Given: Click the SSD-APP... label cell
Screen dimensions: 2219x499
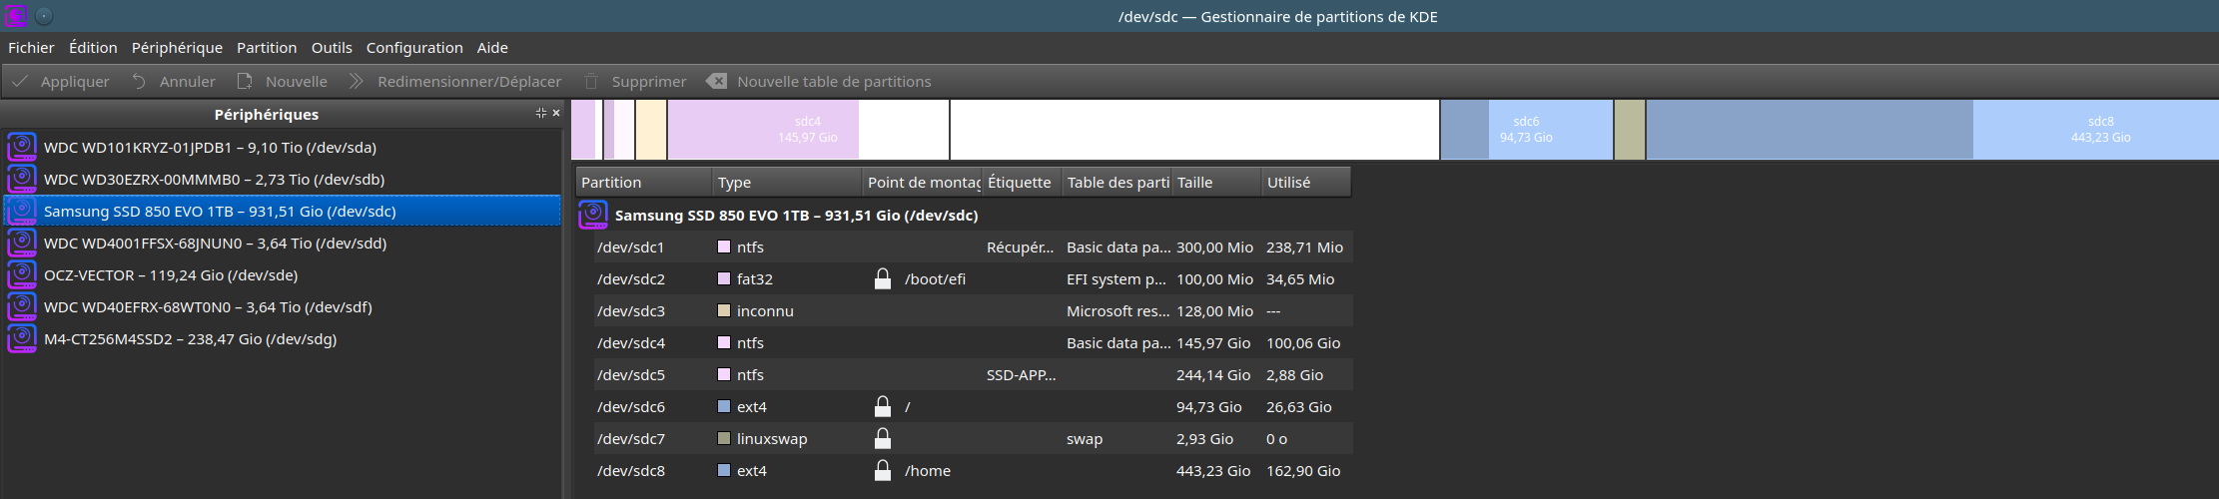Looking at the screenshot, I should pos(1021,374).
